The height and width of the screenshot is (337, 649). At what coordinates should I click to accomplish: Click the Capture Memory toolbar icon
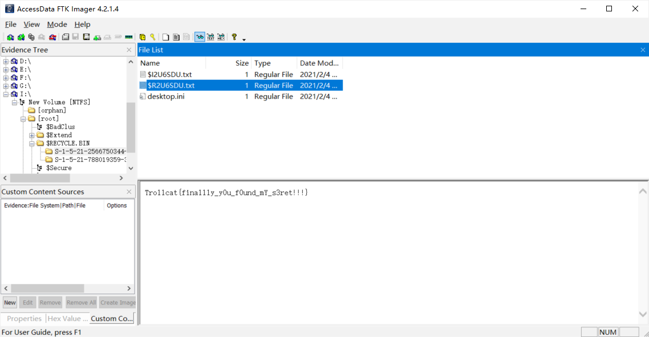pos(129,37)
